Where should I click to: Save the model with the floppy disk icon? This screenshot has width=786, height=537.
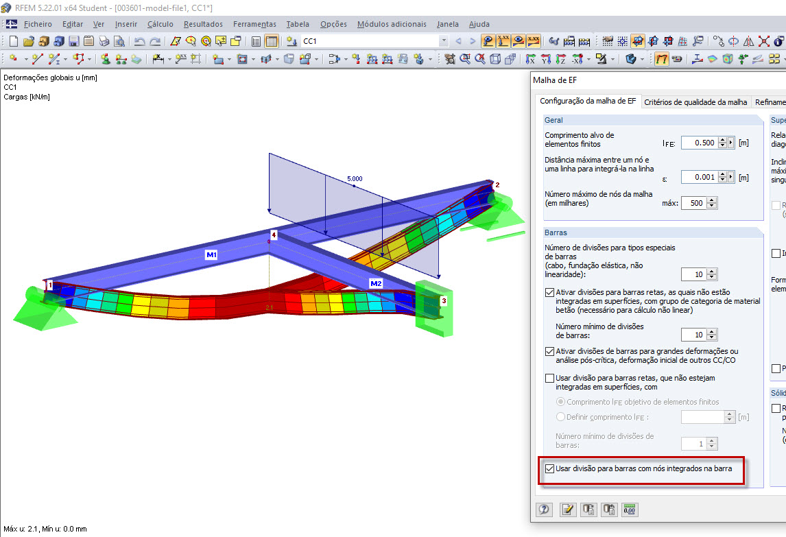pyautogui.click(x=73, y=41)
